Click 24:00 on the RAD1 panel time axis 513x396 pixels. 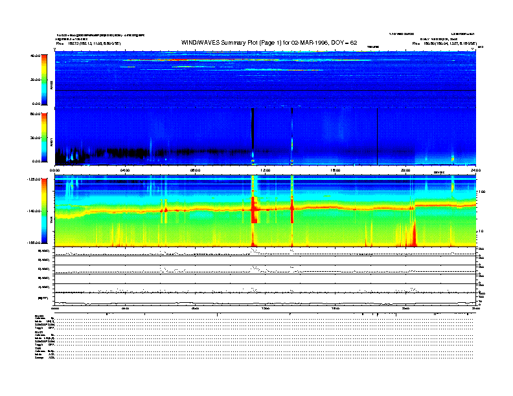coord(475,170)
